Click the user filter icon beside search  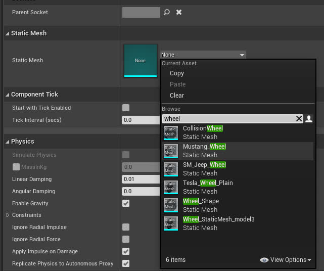(309, 119)
